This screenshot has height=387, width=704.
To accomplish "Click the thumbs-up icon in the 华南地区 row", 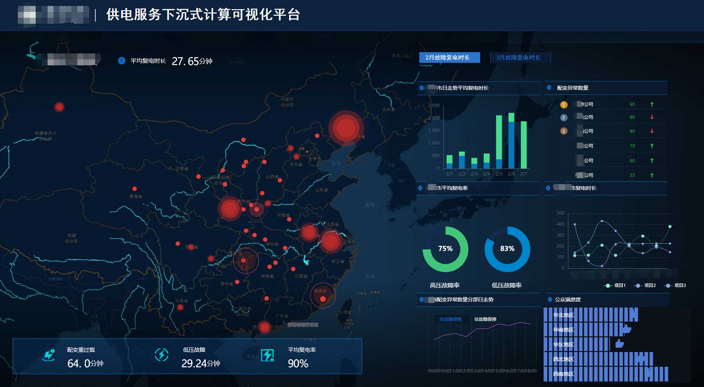I will click(626, 329).
